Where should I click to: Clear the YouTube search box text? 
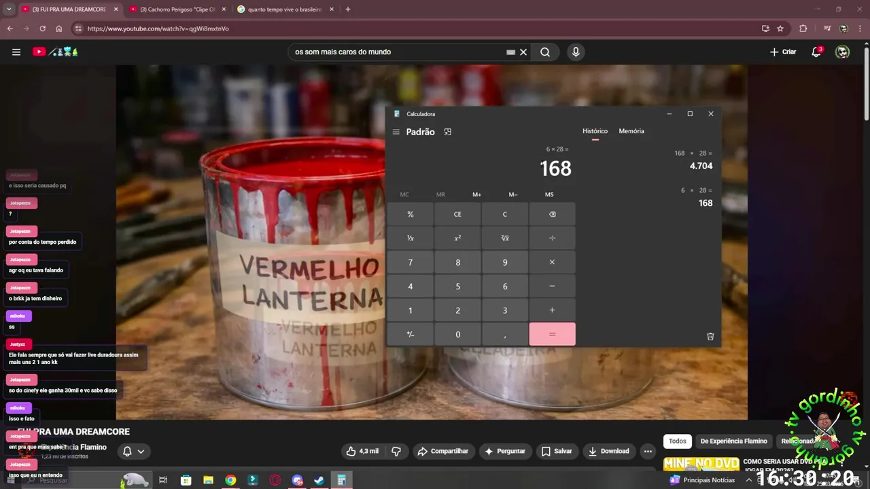pos(523,52)
